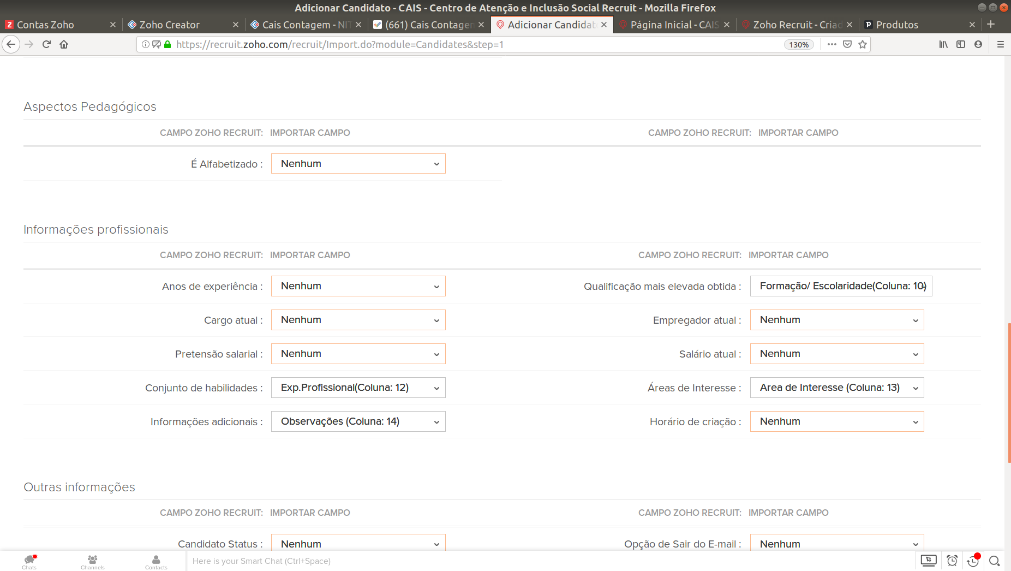Open Conjunto de habilidades dropdown

(358, 388)
